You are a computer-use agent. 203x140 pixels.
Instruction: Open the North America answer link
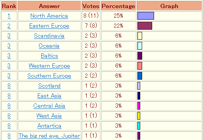pyautogui.click(x=49, y=16)
